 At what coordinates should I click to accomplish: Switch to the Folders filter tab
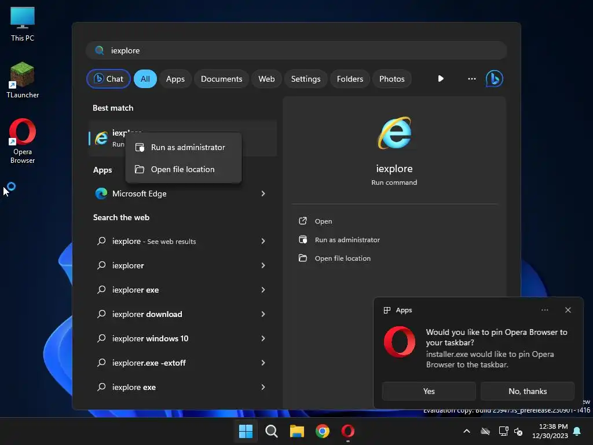pos(350,79)
